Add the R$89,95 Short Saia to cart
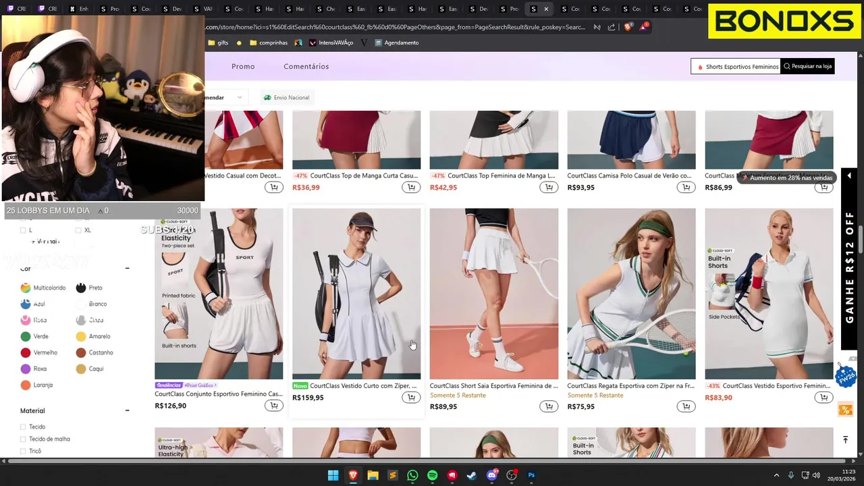864x486 pixels. (x=549, y=406)
